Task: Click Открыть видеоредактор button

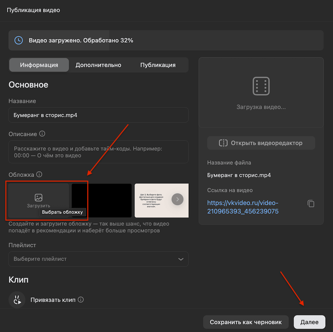Action: pos(261,143)
